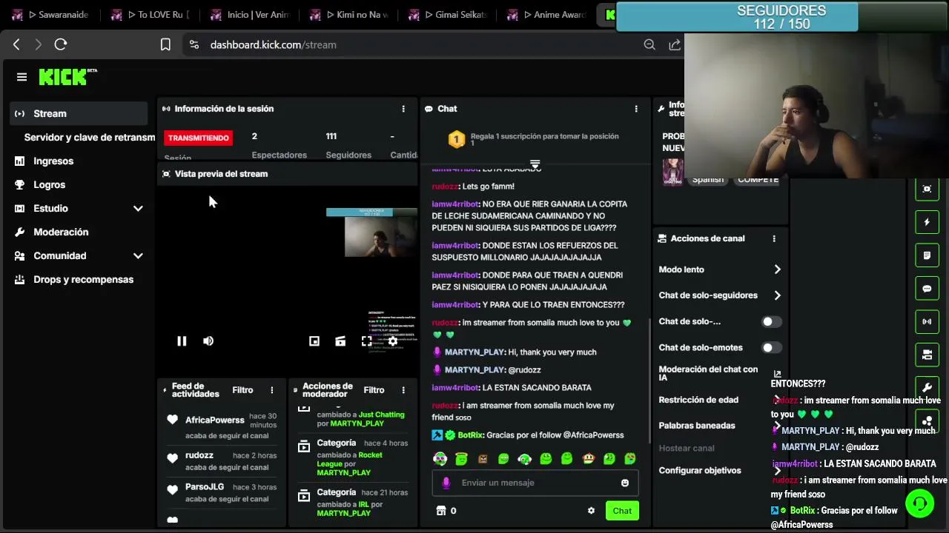
Task: Switch to the Sawaranaide browser tab
Action: (50, 14)
